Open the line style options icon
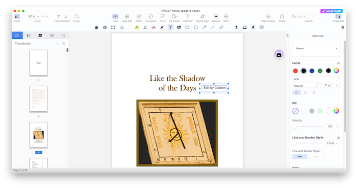 tap(338, 137)
